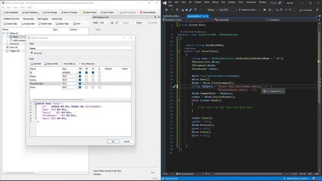This screenshot has width=322, height=181.
Task: Toggle AI checkbox for ID field
Action: 93,72
